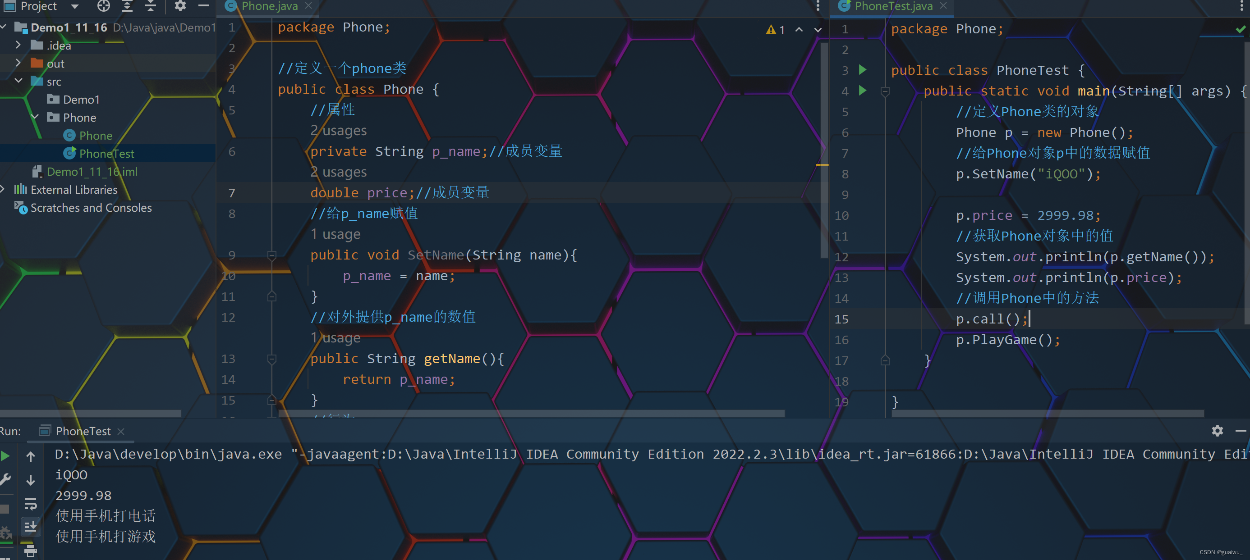Select the PhoneTest run tab
The height and width of the screenshot is (560, 1250).
coord(83,431)
